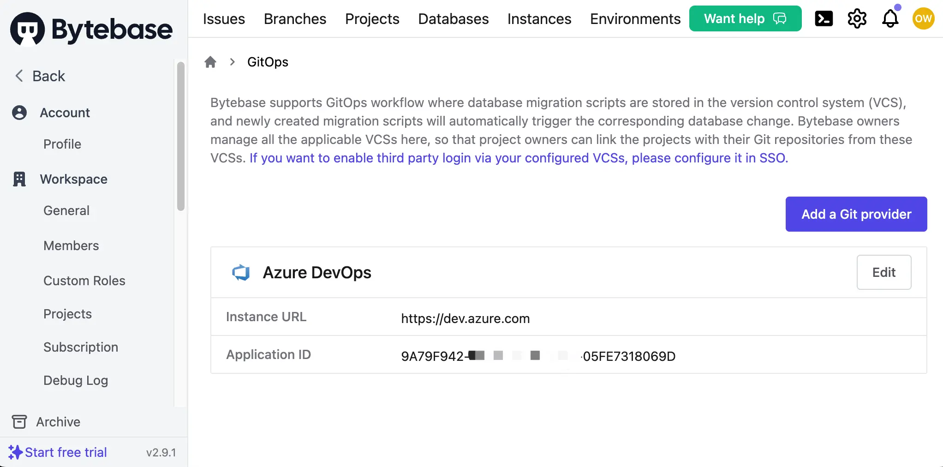The image size is (943, 467).
Task: Open the Environments page
Action: (635, 19)
